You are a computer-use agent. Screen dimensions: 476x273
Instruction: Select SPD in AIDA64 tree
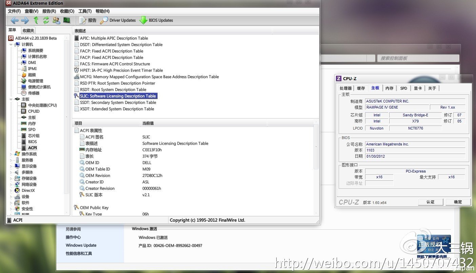click(32, 130)
